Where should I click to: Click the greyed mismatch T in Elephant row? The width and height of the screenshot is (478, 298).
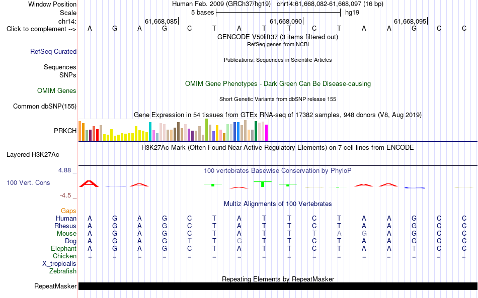pos(414,249)
